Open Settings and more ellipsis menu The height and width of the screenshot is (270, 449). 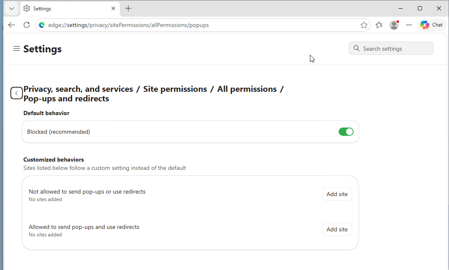click(x=409, y=25)
